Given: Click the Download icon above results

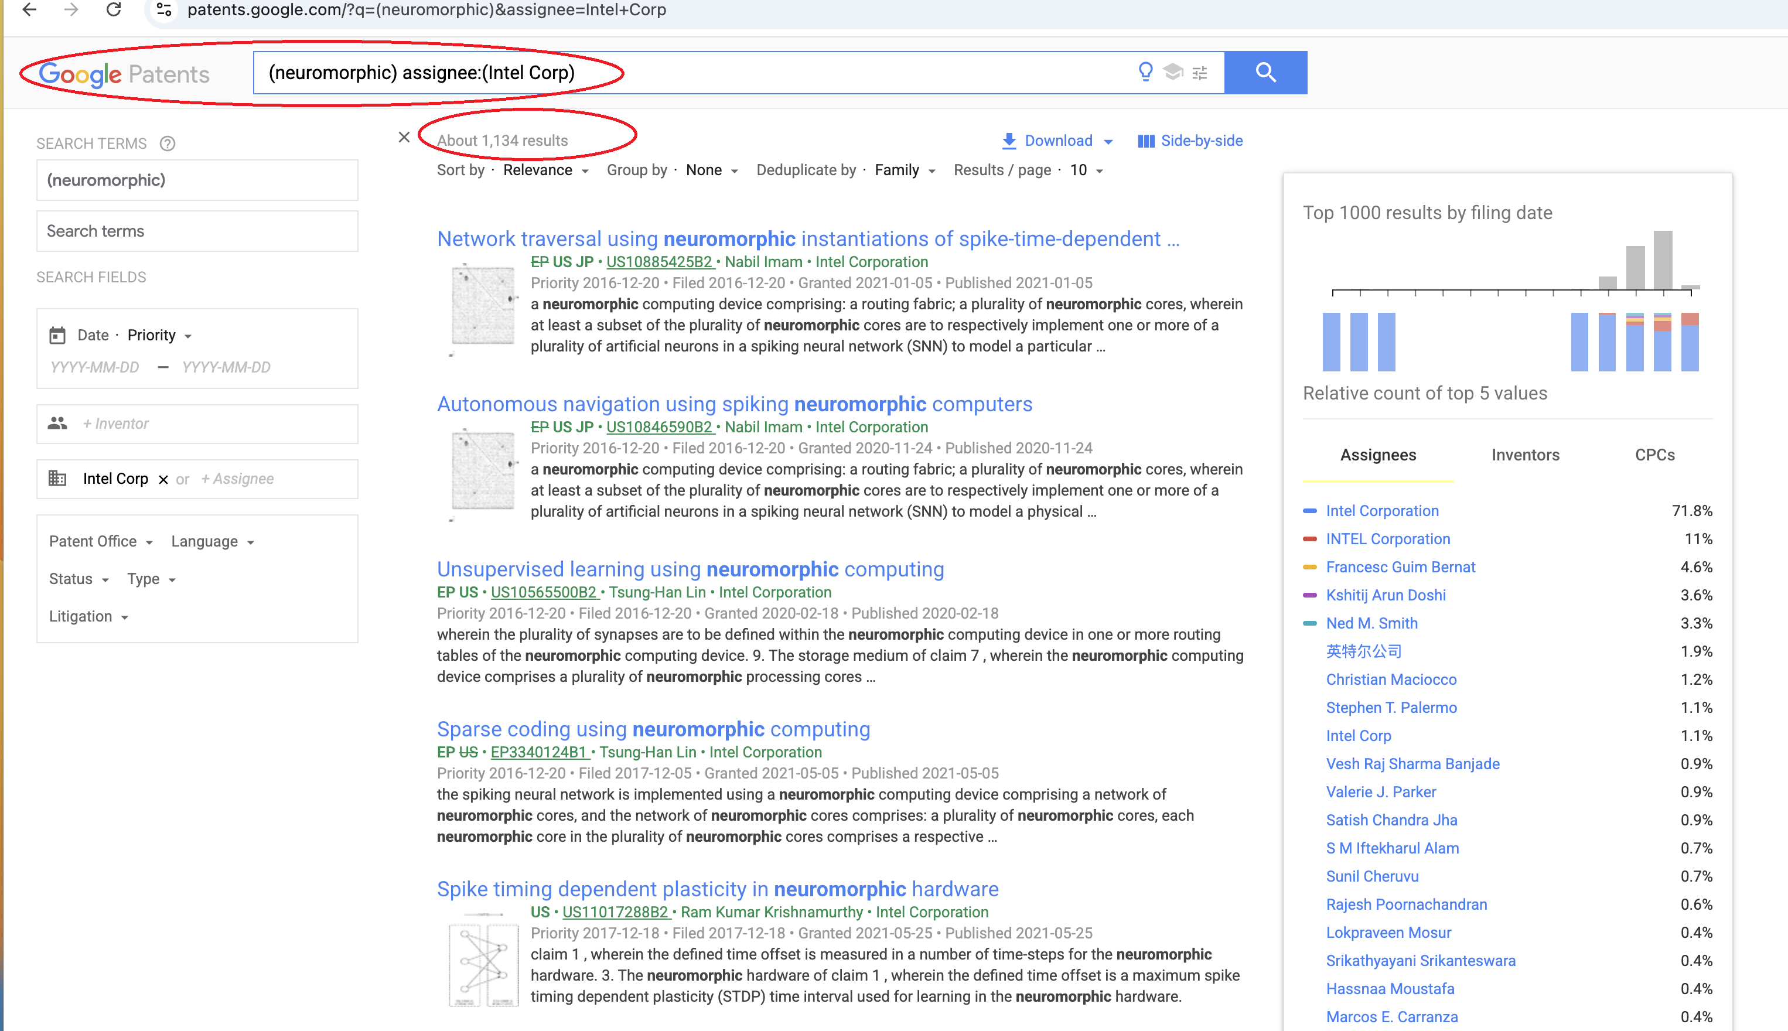Looking at the screenshot, I should [x=1008, y=140].
